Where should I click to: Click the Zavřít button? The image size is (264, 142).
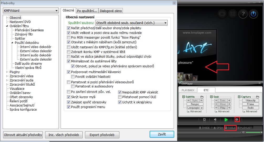(x=162, y=134)
